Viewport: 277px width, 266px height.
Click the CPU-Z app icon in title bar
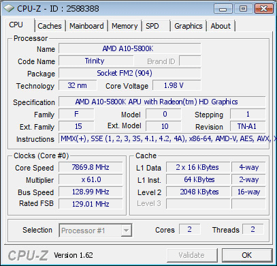[9, 9]
